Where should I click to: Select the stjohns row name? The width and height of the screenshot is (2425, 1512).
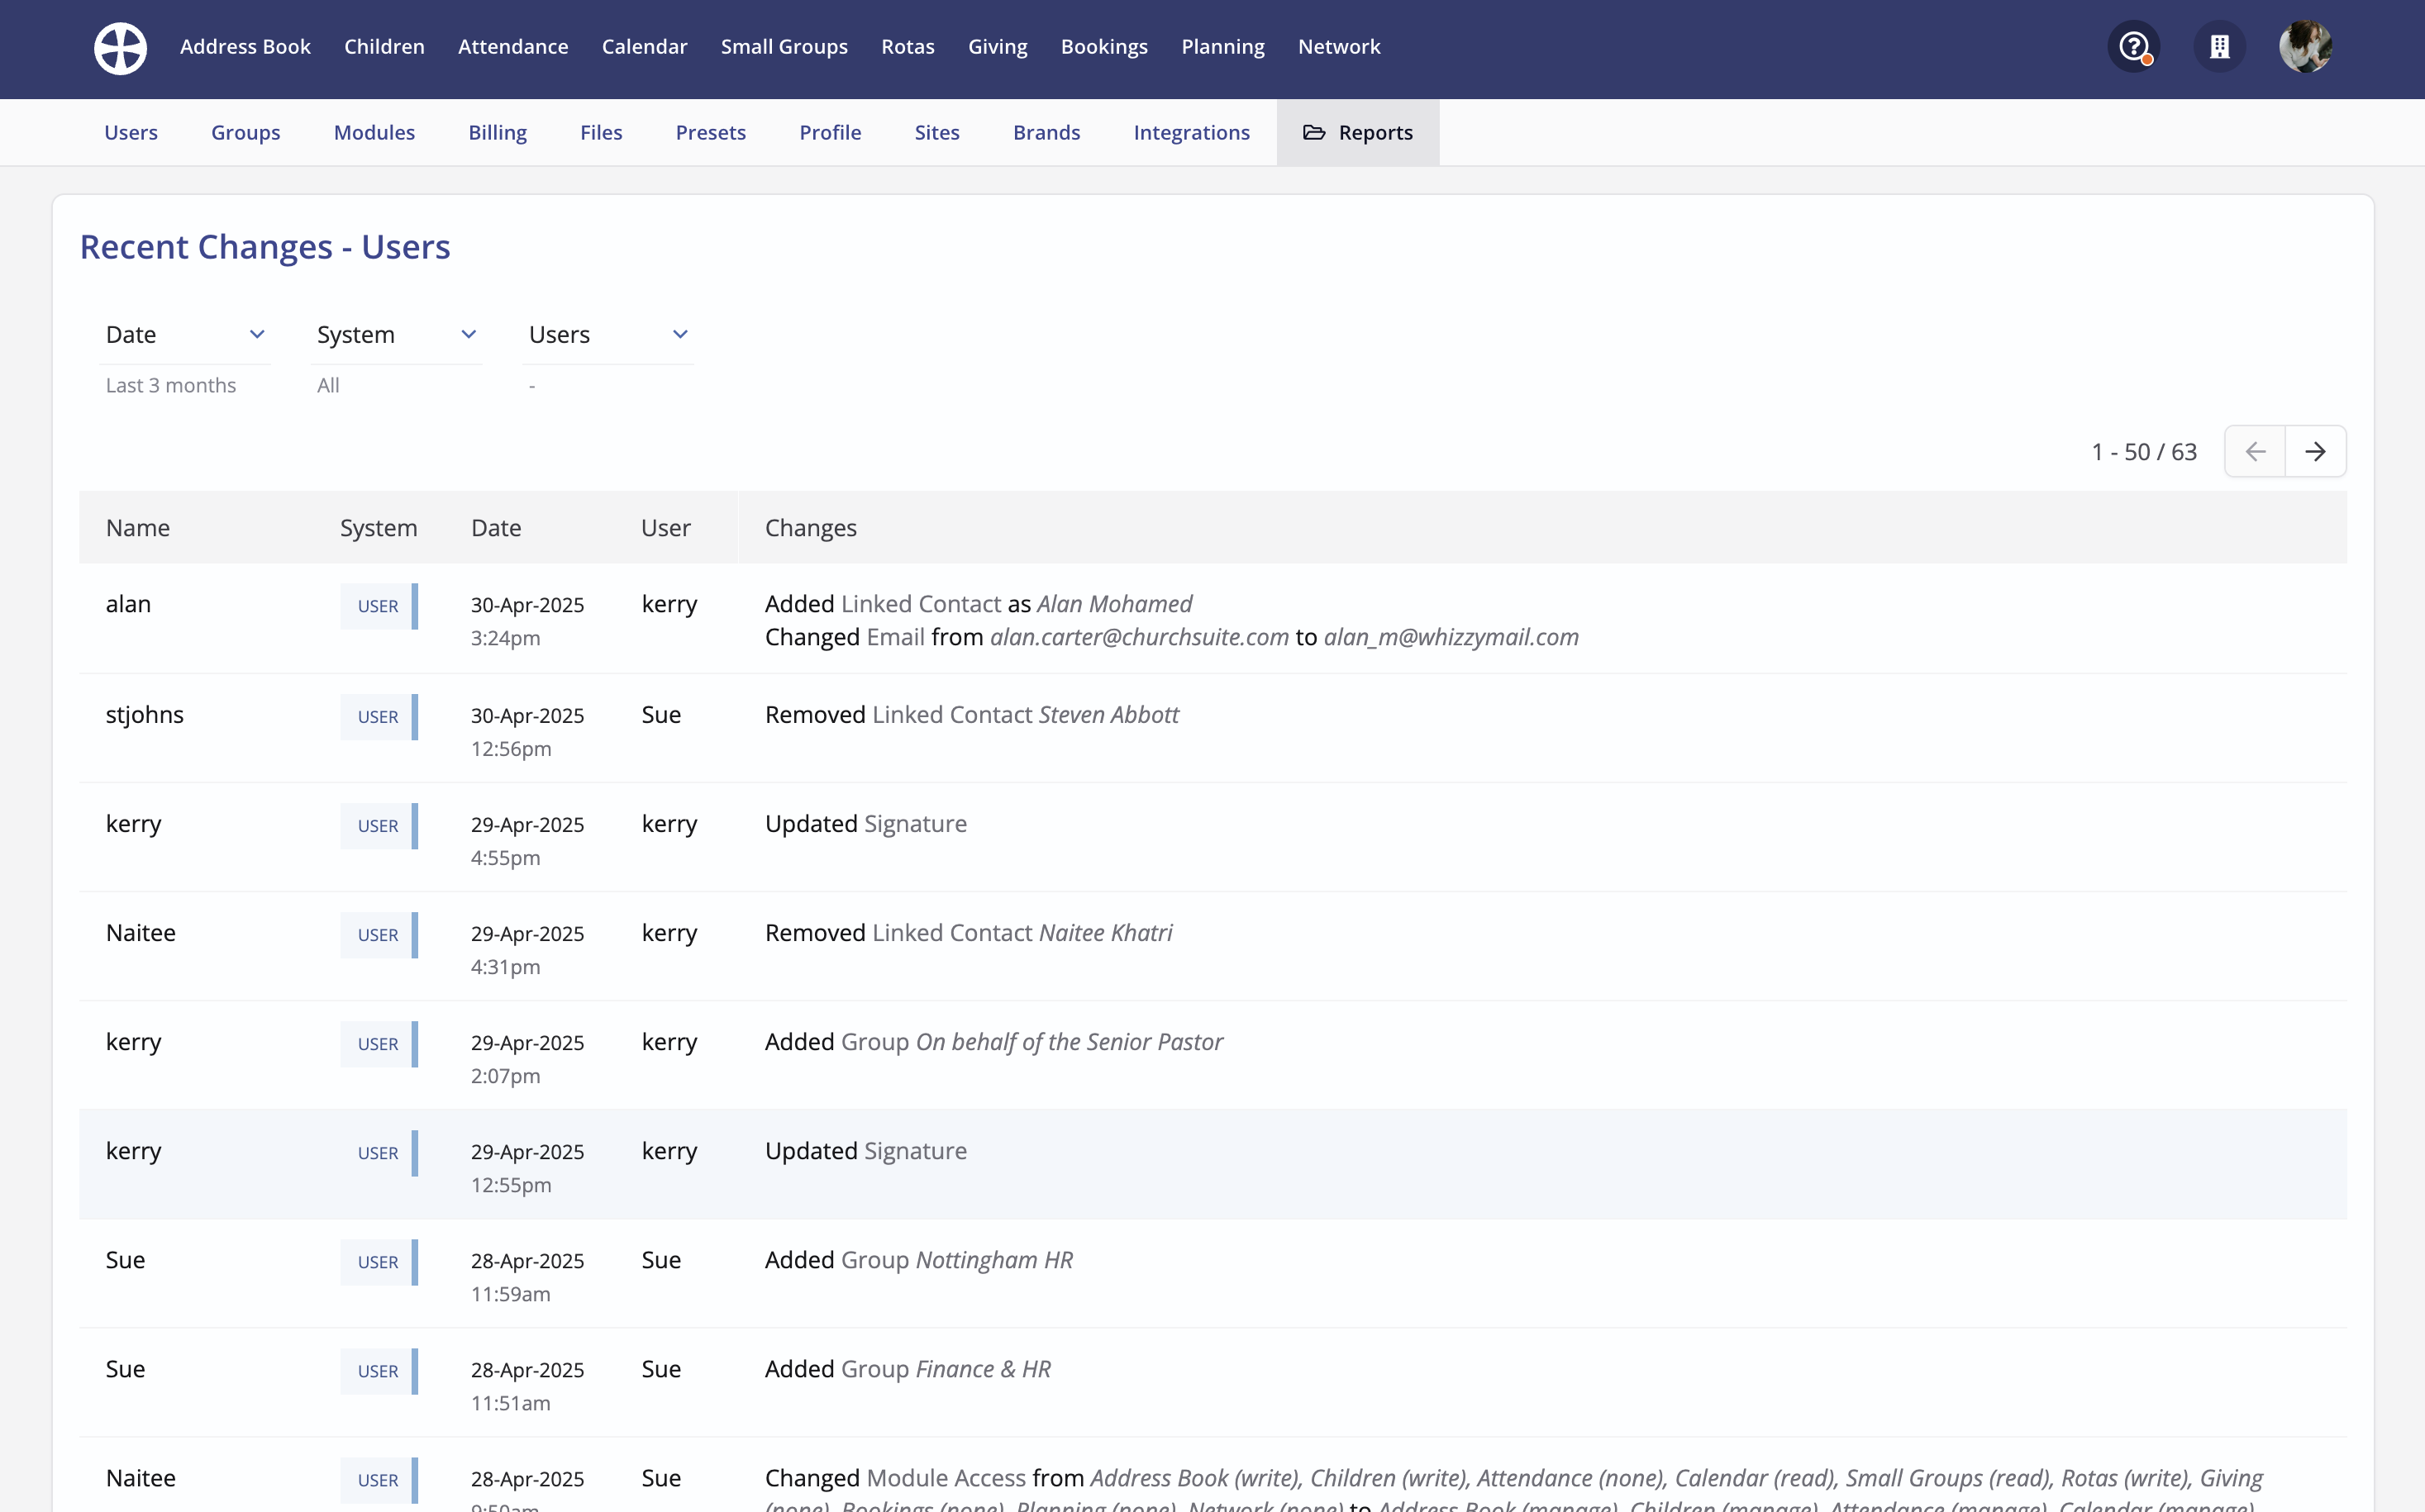145,715
